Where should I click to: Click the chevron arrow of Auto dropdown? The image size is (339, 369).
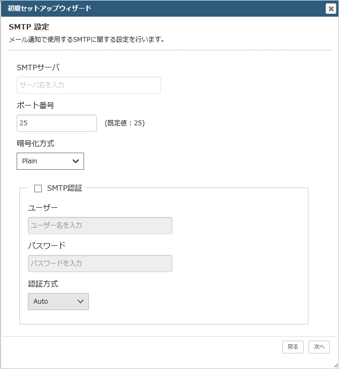tap(80, 302)
